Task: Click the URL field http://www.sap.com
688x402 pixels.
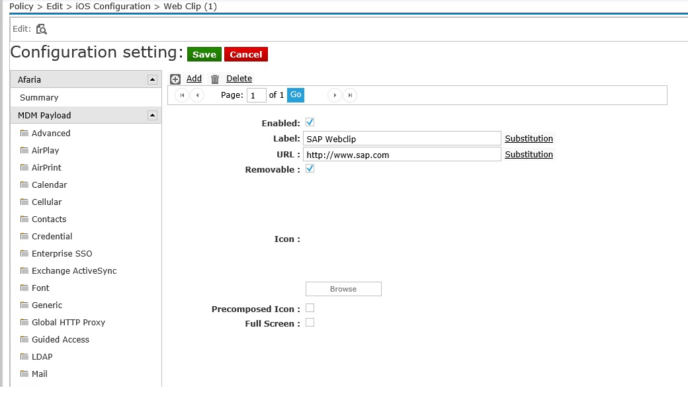Action: pyautogui.click(x=402, y=154)
